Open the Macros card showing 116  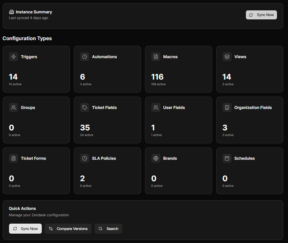178,69
